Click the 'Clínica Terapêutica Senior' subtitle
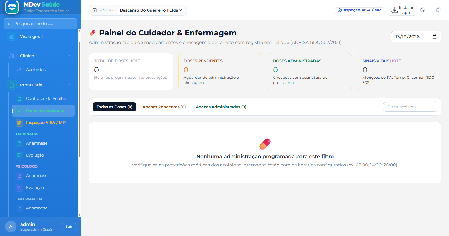This screenshot has height=236, width=449. [x=46, y=11]
